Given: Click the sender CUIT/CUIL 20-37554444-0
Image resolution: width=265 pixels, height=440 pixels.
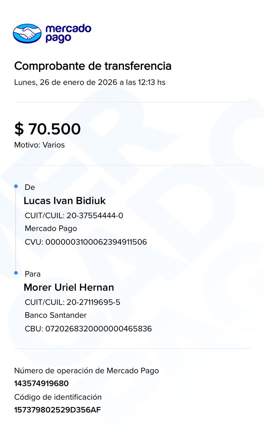Looking at the screenshot, I should click(x=74, y=216).
